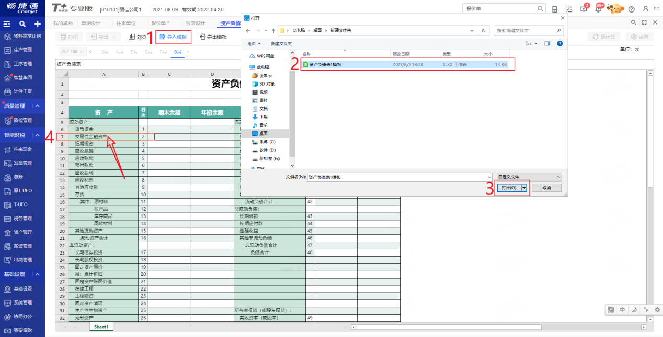Click the 取消 button in dialog
Image resolution: width=663 pixels, height=337 pixels.
point(546,188)
